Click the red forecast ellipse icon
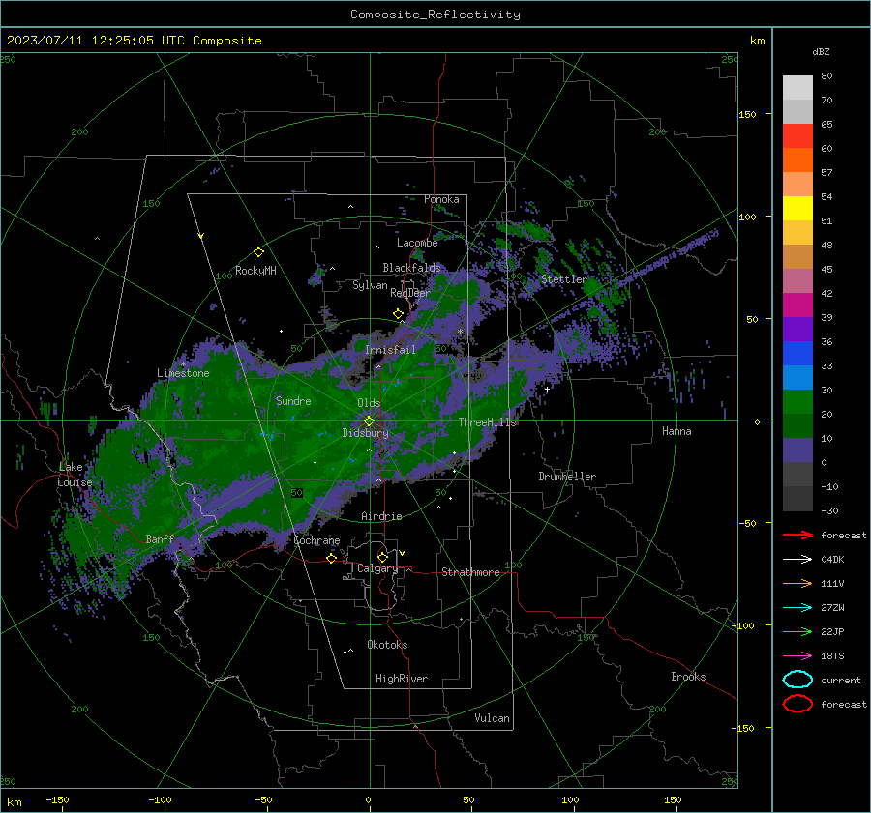Viewport: 871px width, 813px height. click(797, 704)
